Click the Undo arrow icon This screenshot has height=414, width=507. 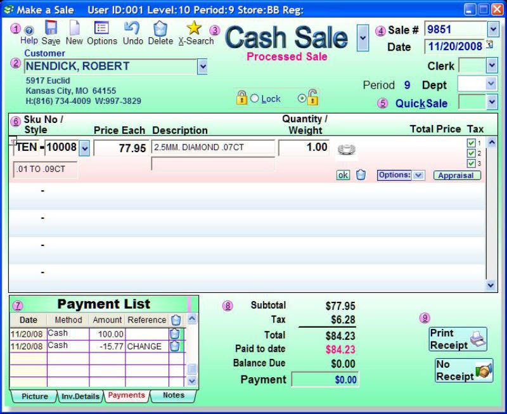point(132,27)
